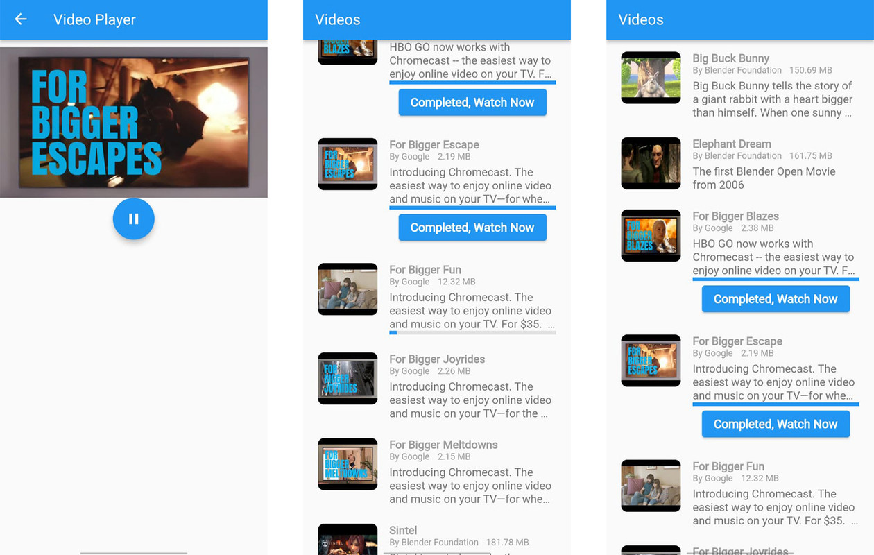The image size is (874, 555).
Task: Click the Elephant Dream title
Action: pyautogui.click(x=732, y=144)
